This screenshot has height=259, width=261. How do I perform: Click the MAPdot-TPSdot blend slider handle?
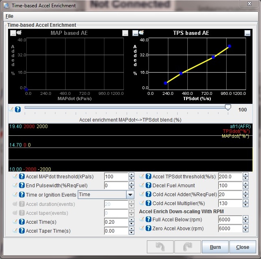228,107
